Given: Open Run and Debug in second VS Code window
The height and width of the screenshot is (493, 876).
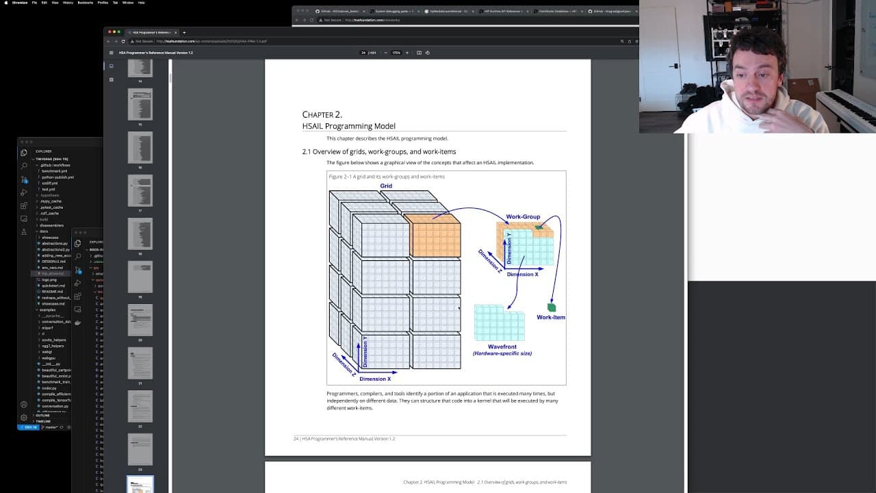Looking at the screenshot, I should pos(78,283).
